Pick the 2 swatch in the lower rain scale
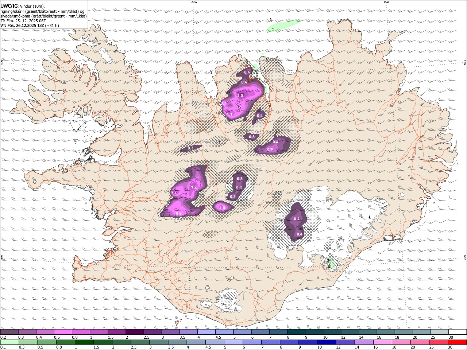 pyautogui.click(x=121, y=342)
